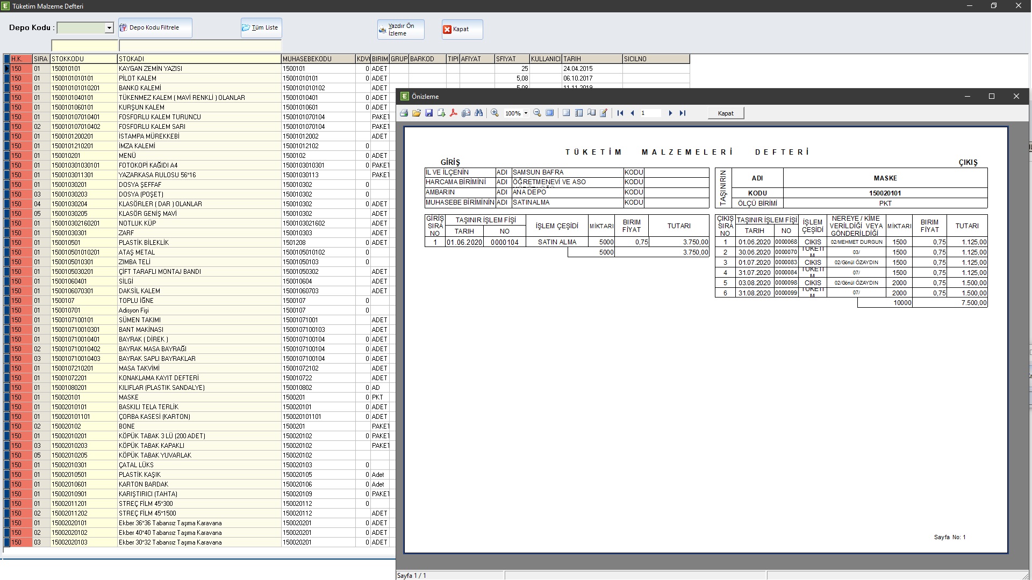Jump to first page of preview
The width and height of the screenshot is (1032, 580).
click(620, 113)
